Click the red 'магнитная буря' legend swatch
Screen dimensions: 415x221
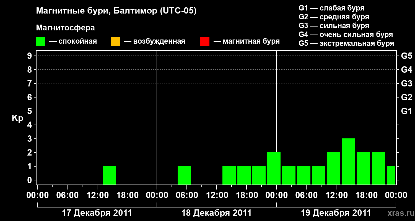coord(205,42)
